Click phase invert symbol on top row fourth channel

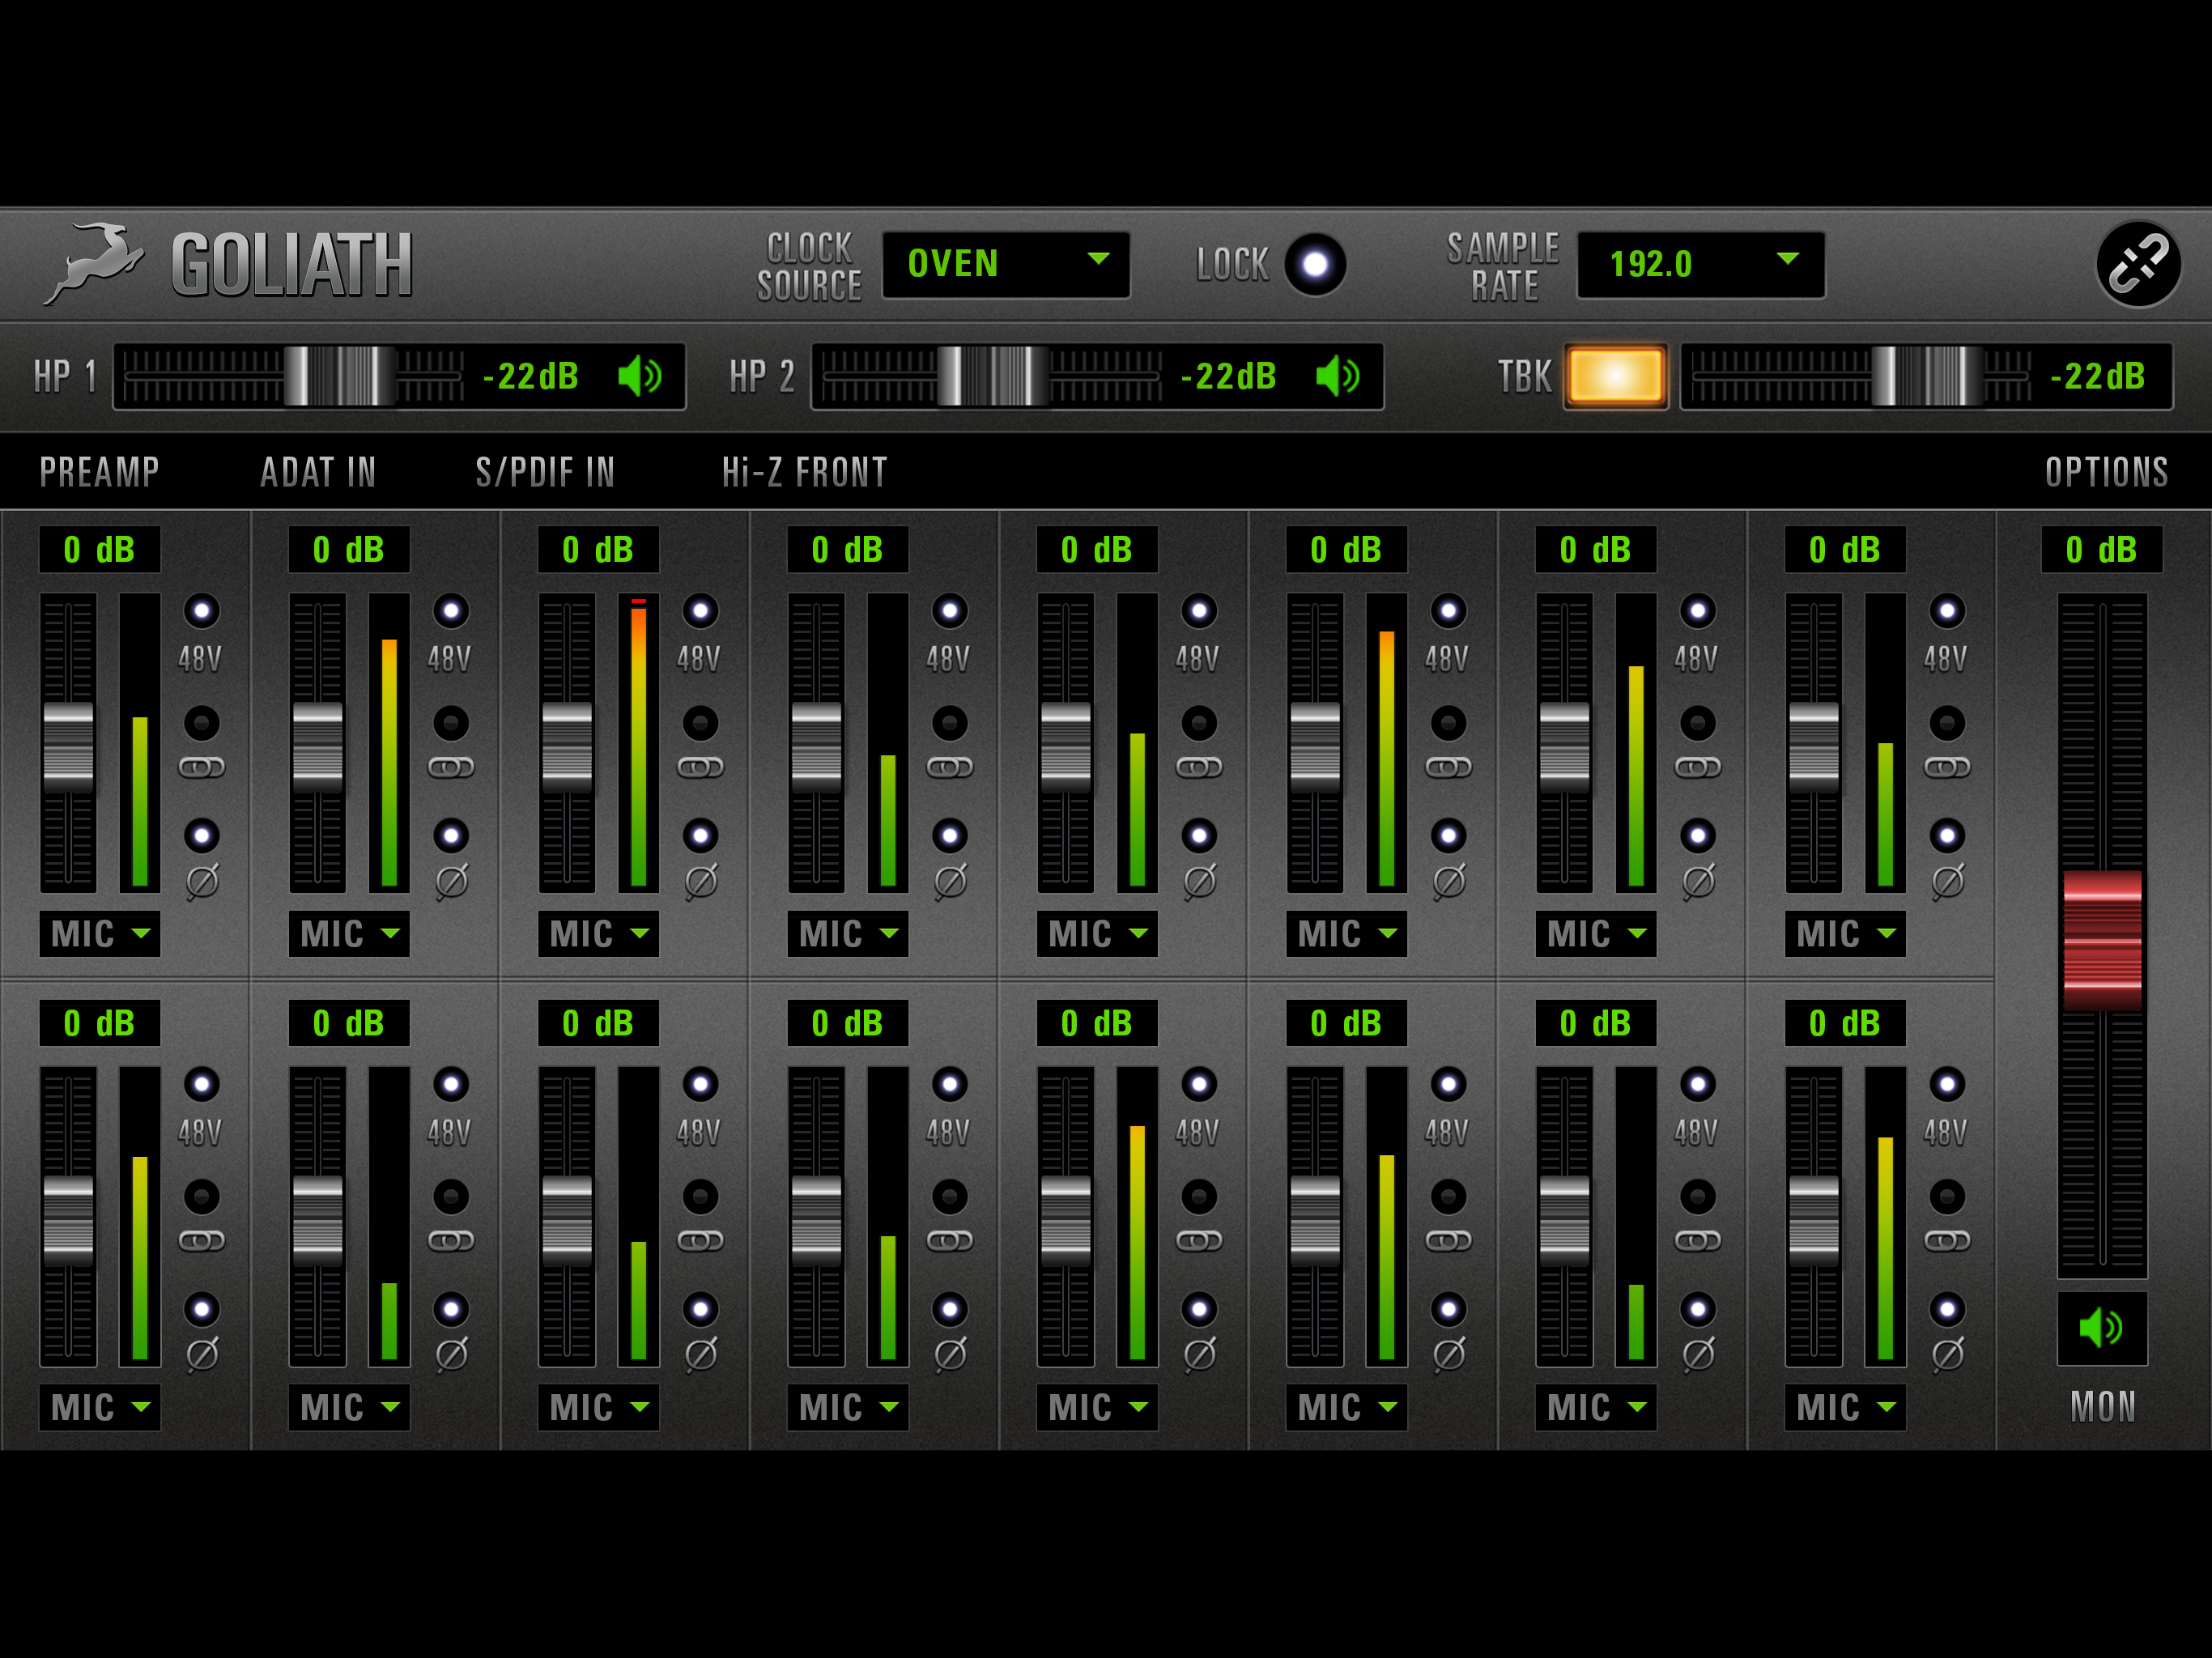point(950,881)
